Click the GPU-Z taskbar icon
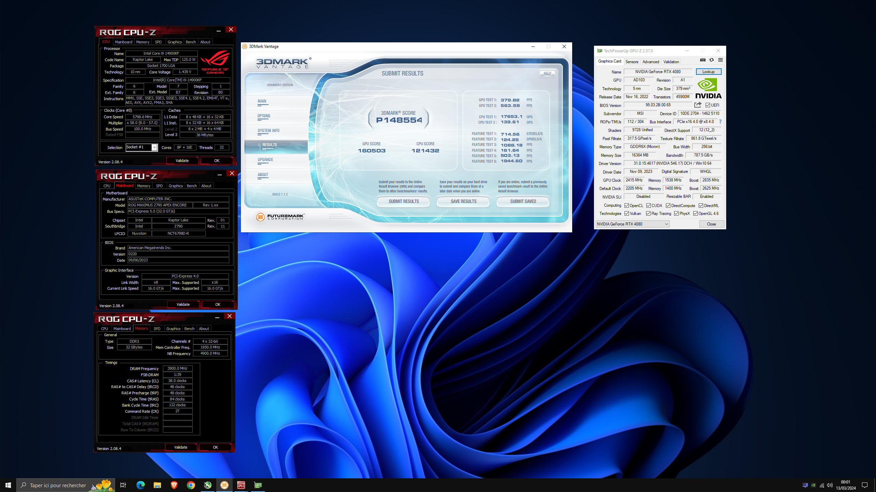This screenshot has width=876, height=492. pyautogui.click(x=258, y=485)
